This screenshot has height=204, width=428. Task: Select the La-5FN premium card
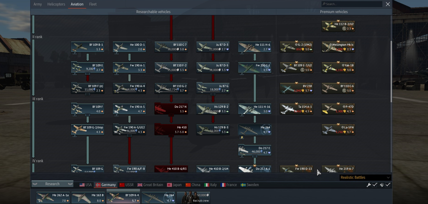338,130
